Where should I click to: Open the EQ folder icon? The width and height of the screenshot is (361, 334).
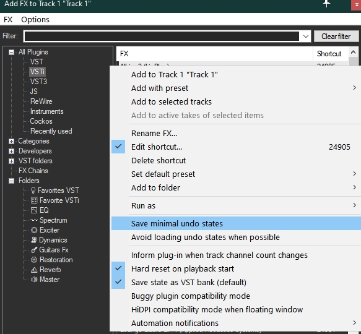[x=34, y=210]
